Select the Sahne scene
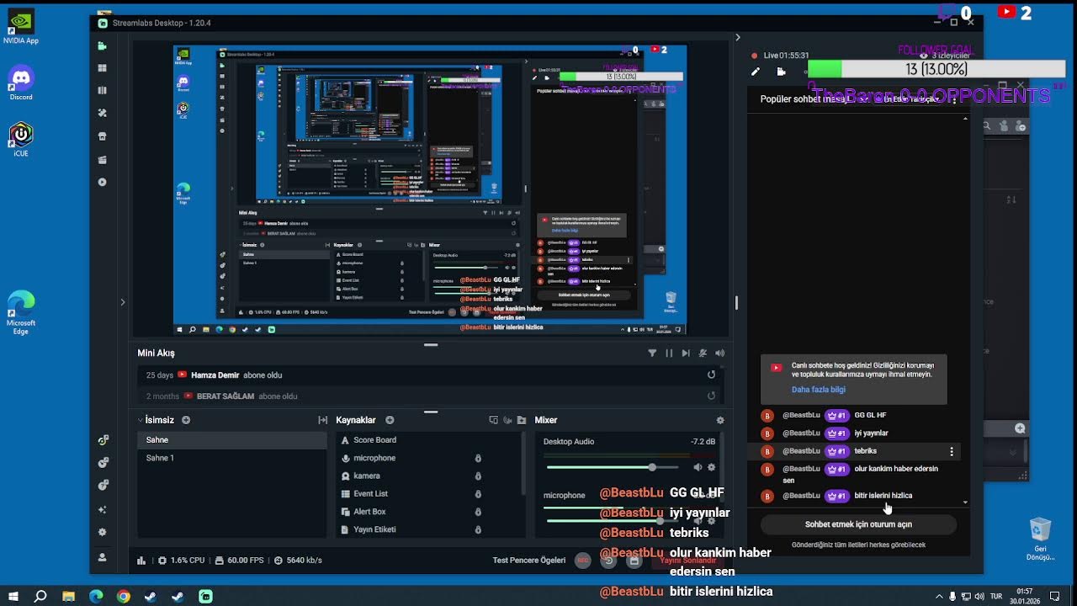The height and width of the screenshot is (606, 1077). click(232, 439)
